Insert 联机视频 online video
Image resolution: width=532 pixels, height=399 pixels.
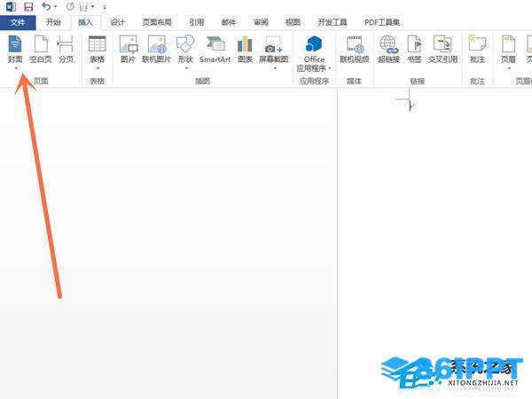pyautogui.click(x=354, y=50)
